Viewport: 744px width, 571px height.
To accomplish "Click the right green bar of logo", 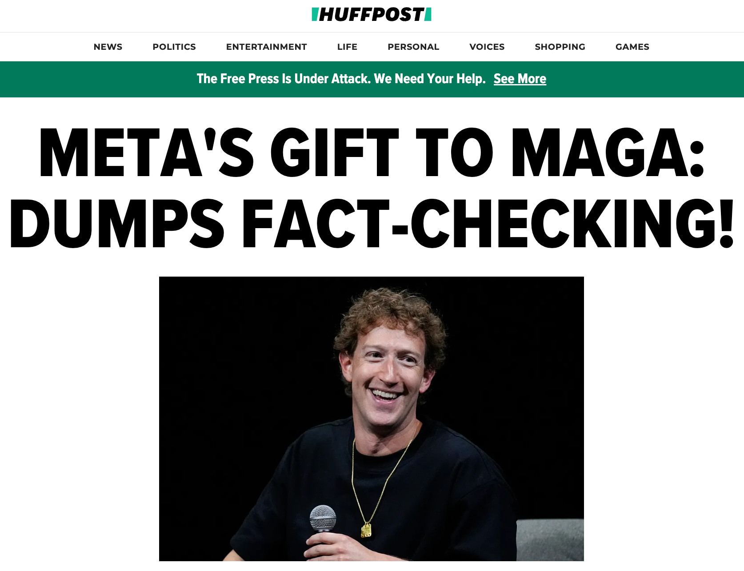I will pyautogui.click(x=428, y=15).
